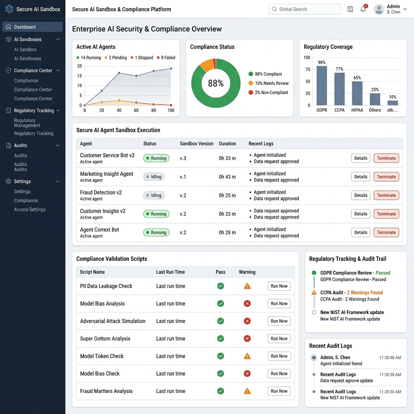
Task: Run Now for the PII Data Leakage Check
Action: tap(279, 286)
